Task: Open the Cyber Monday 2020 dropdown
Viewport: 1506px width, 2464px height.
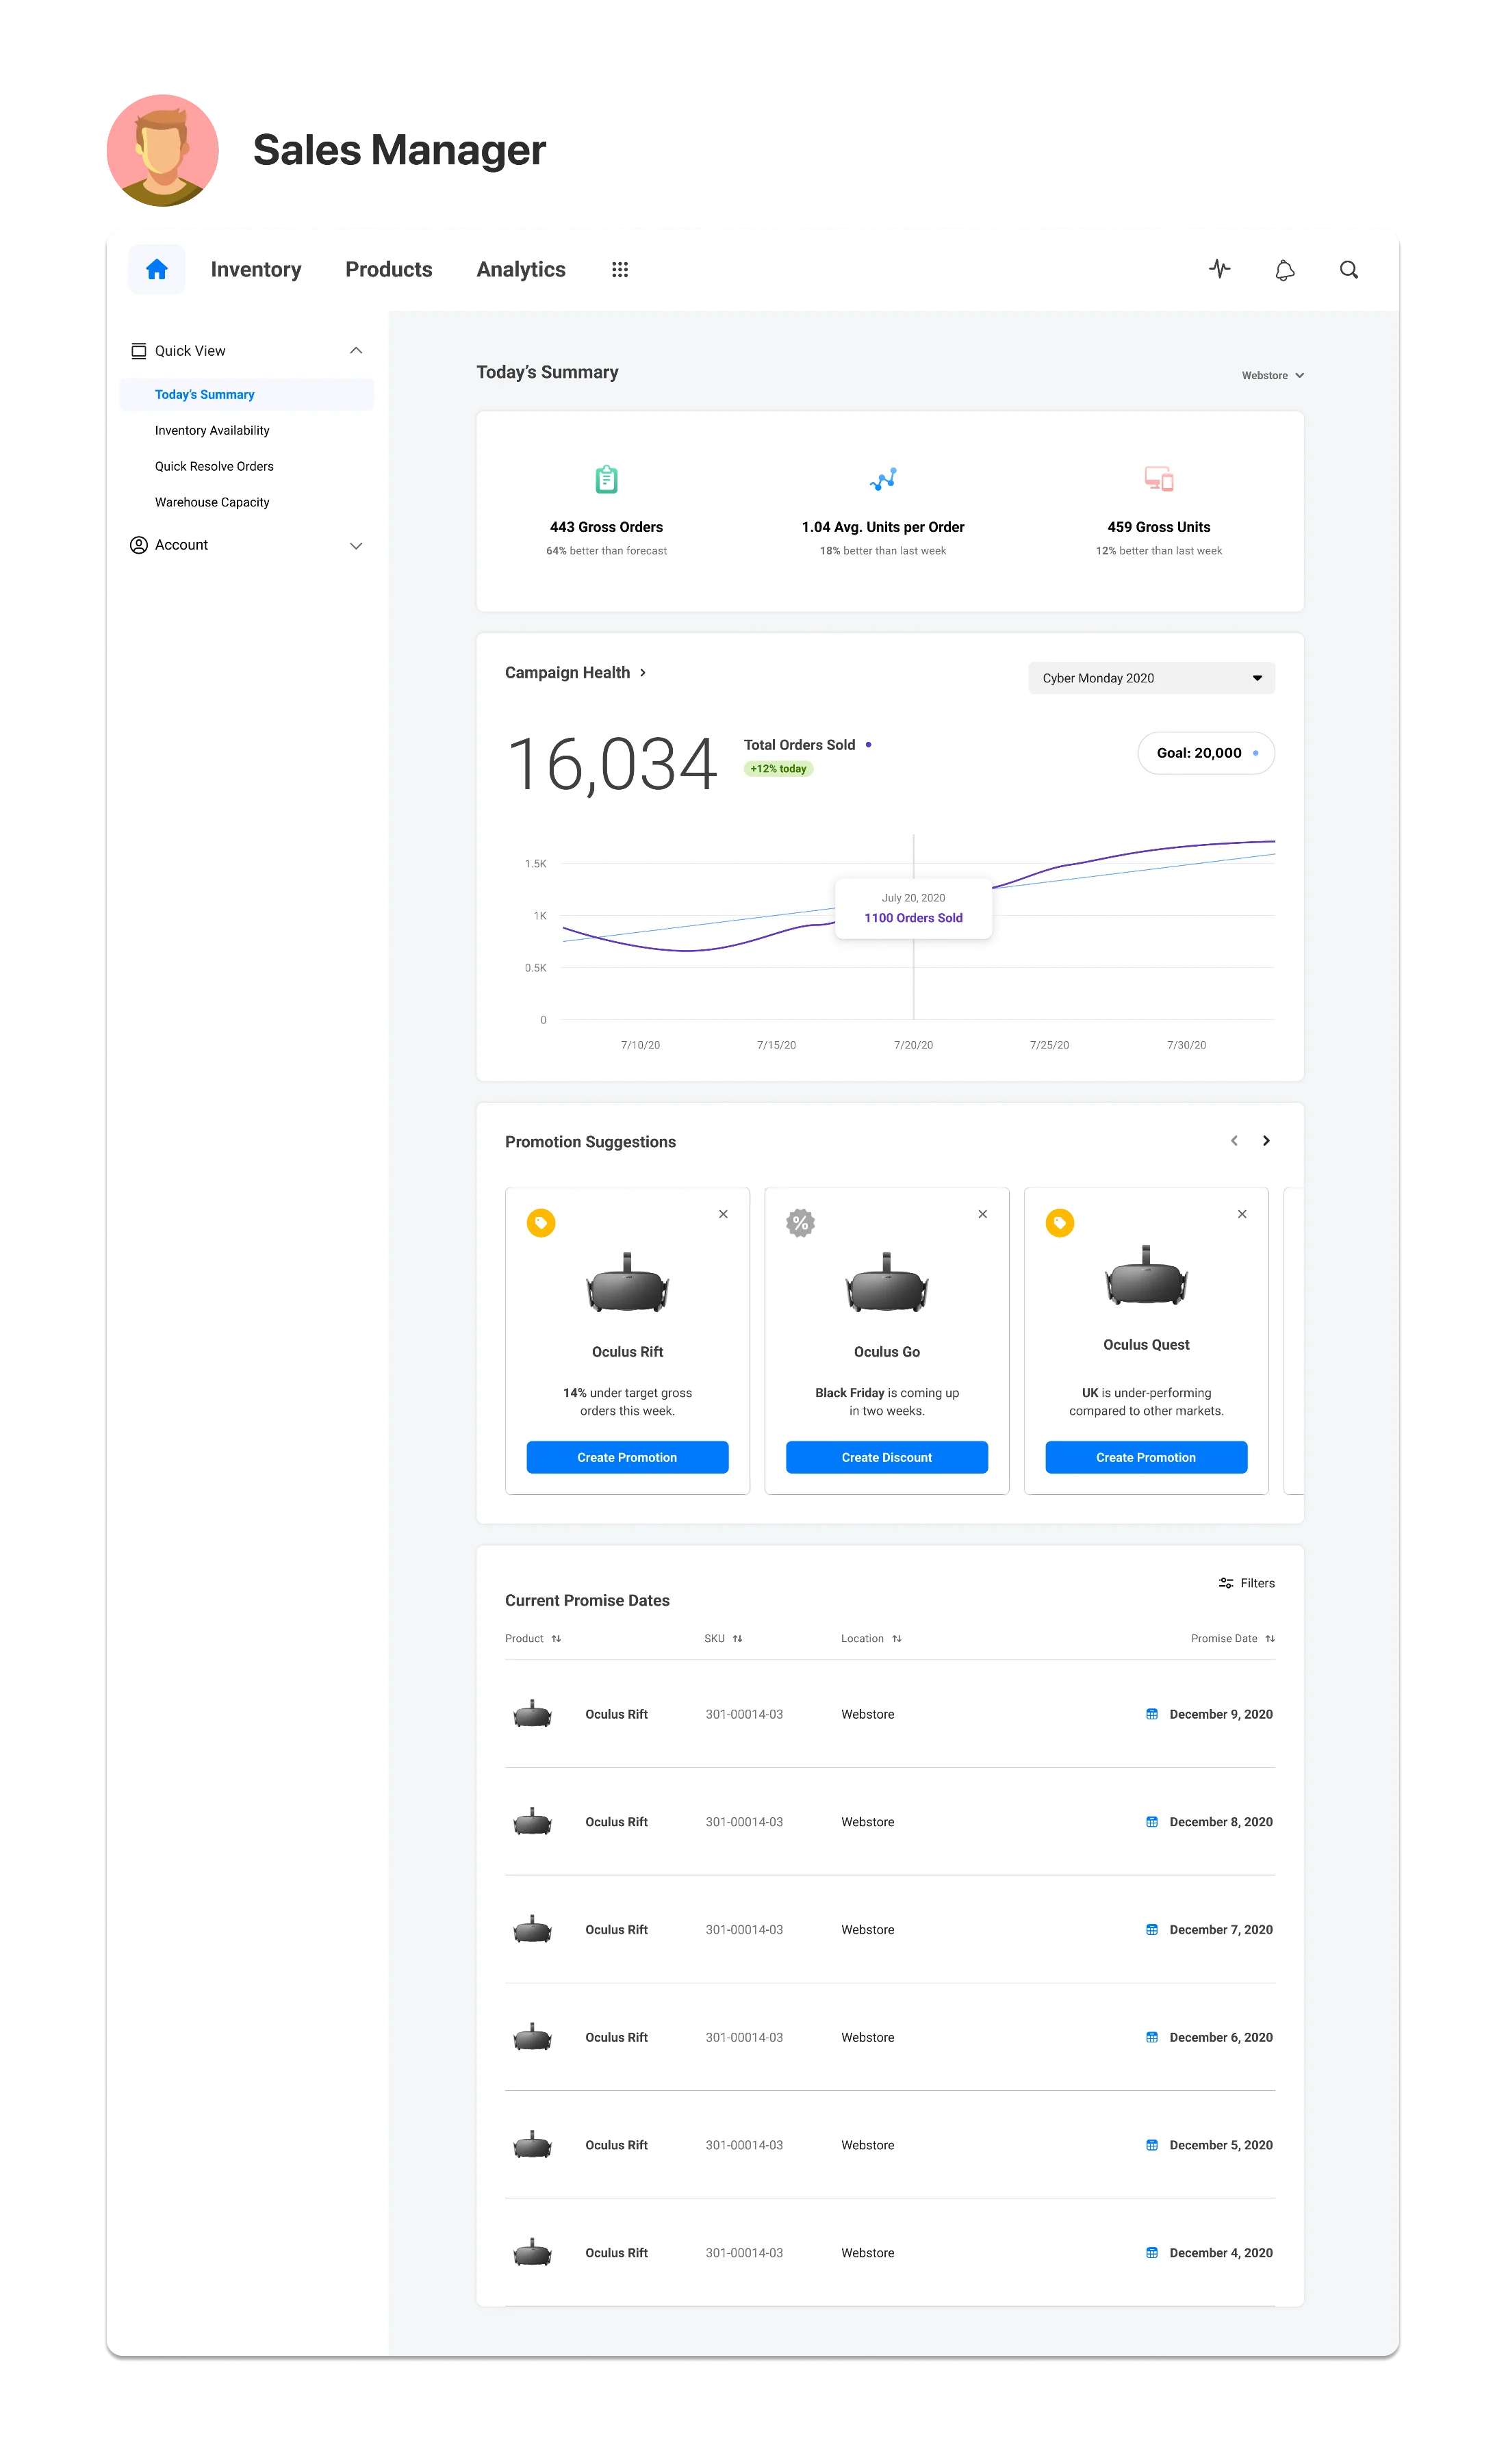Action: (x=1151, y=678)
